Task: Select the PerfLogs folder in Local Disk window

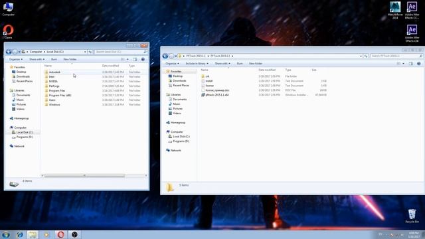Action: (x=54, y=86)
